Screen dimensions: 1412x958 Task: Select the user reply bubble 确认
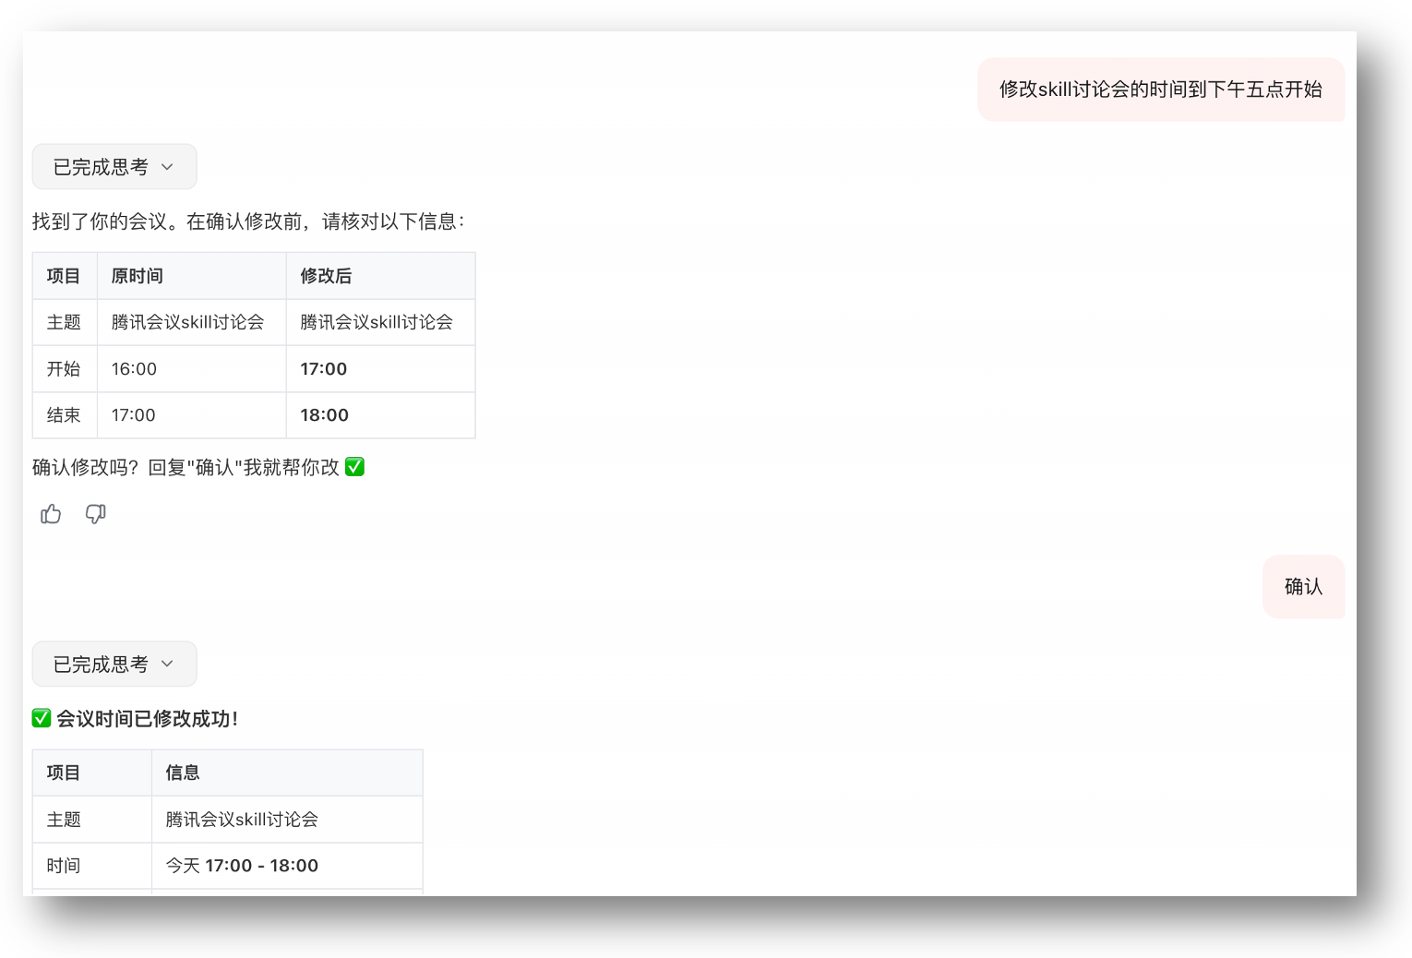1303,587
